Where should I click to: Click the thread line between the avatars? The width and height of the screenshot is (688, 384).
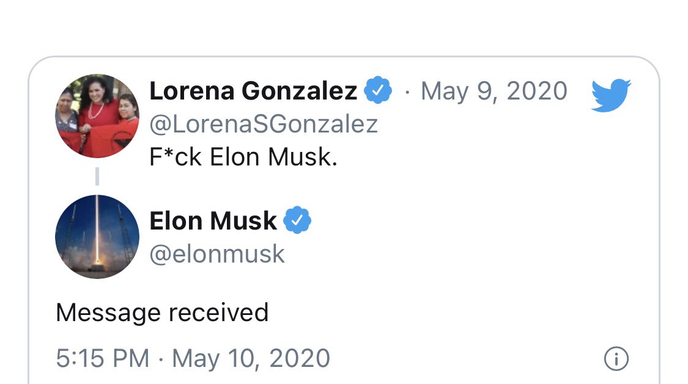pos(97,176)
